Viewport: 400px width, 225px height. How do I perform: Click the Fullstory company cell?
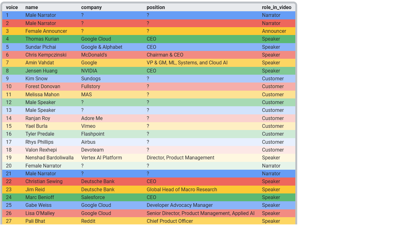point(90,87)
